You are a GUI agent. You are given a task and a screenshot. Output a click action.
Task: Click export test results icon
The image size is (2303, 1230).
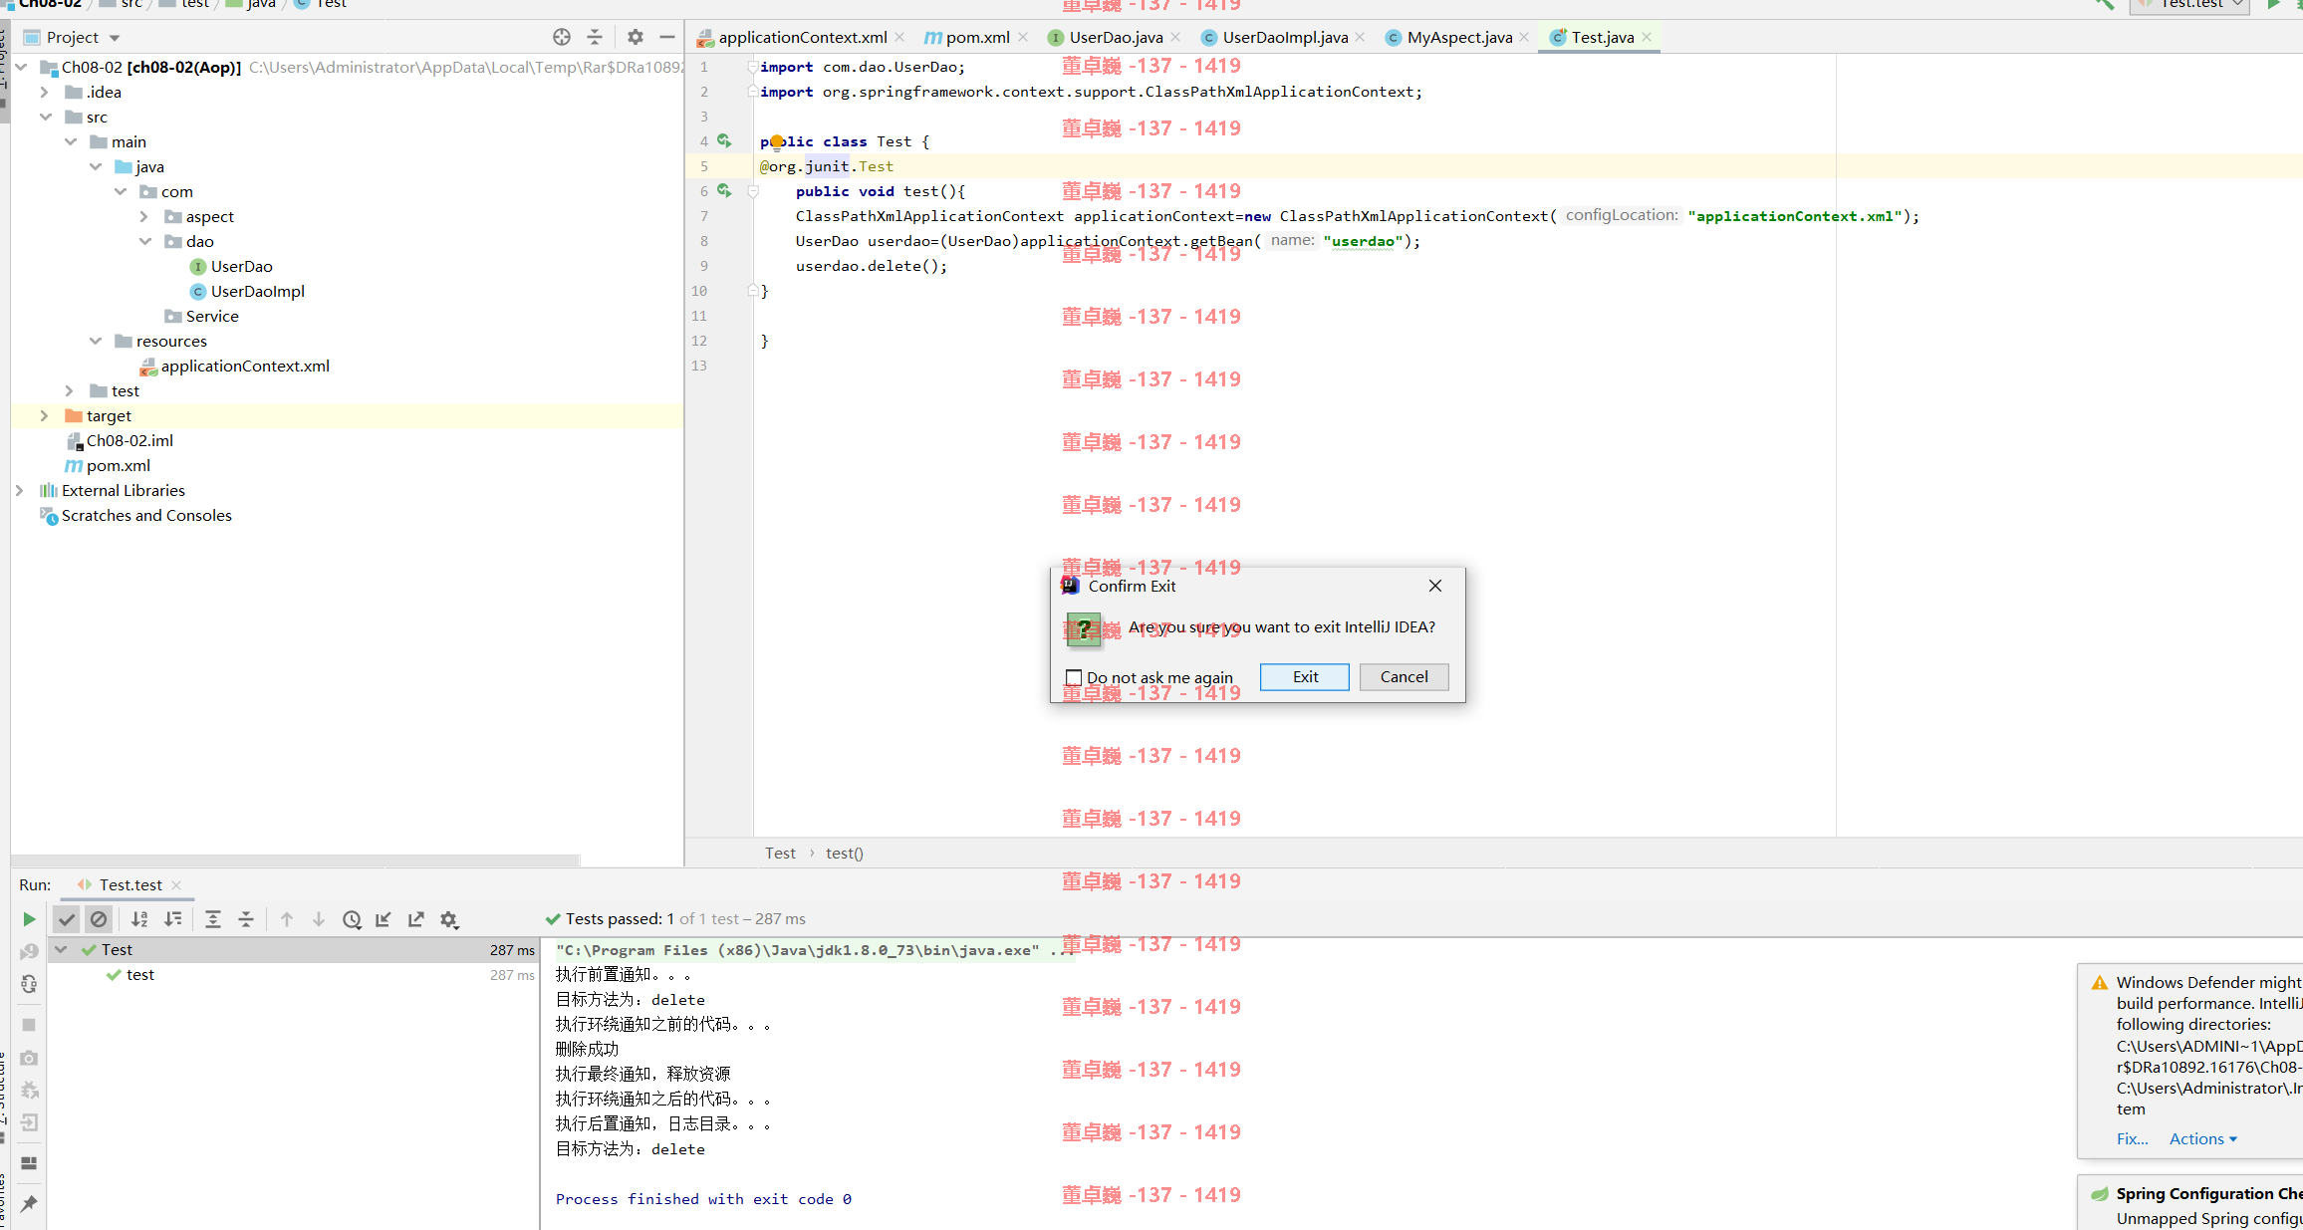tap(416, 919)
